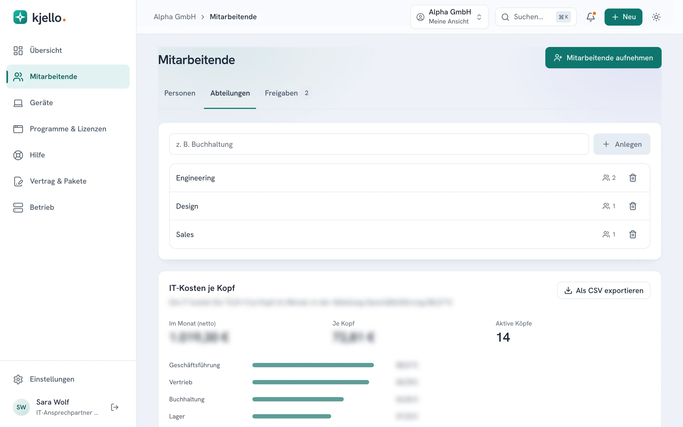Select the Design department row

[410, 206]
